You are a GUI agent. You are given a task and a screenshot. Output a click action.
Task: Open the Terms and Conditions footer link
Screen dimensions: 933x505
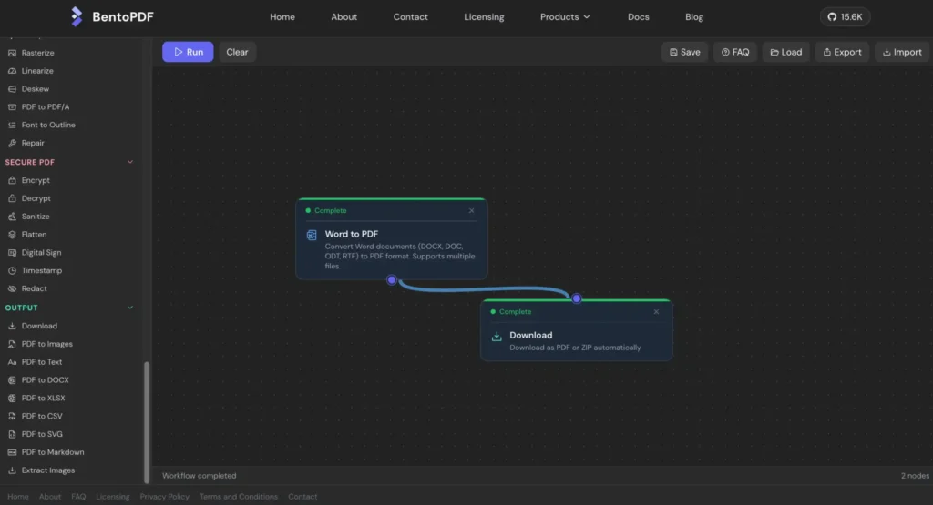[239, 497]
